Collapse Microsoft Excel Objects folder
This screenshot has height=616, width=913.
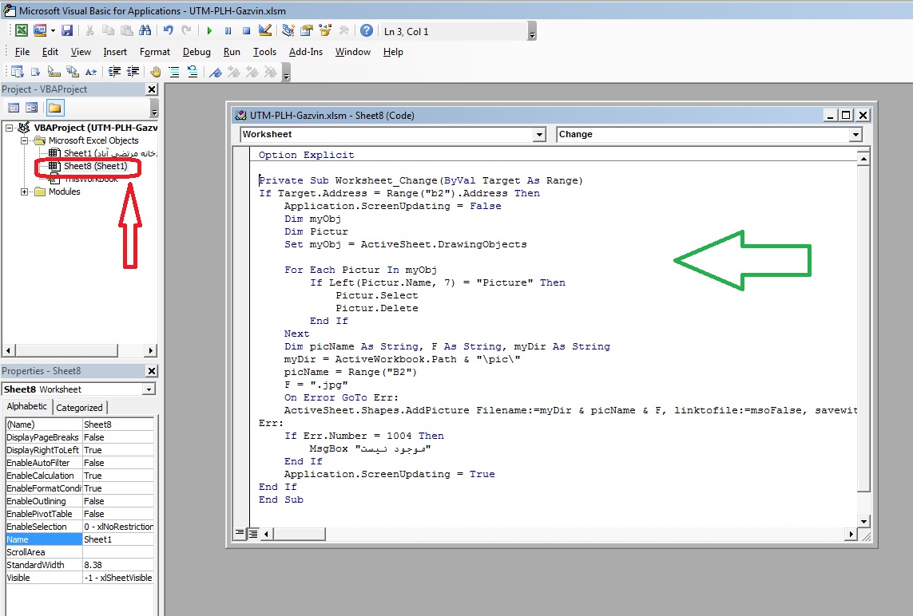[x=25, y=140]
